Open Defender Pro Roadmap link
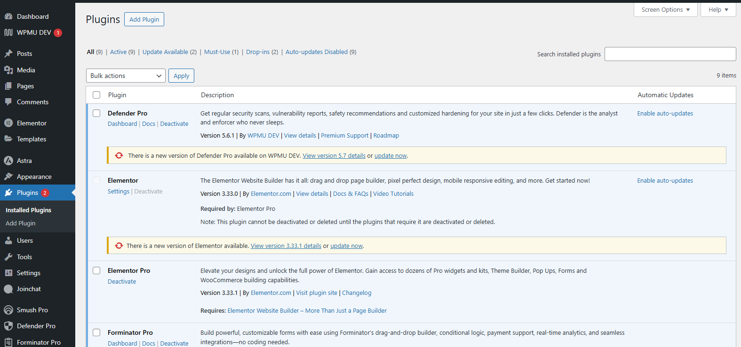Image resolution: width=741 pixels, height=347 pixels. coord(386,135)
